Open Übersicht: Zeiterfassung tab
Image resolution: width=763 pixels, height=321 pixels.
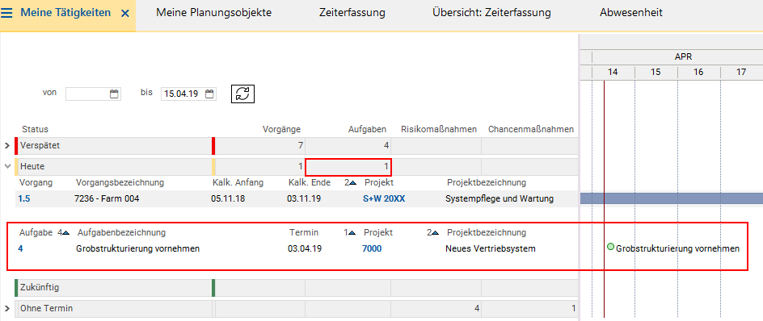coord(491,13)
